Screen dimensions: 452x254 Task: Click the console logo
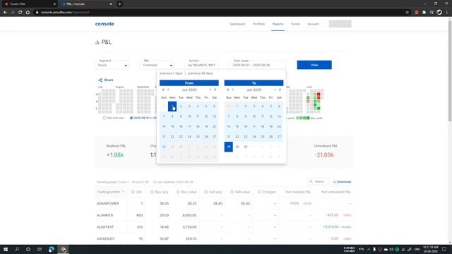[105, 24]
